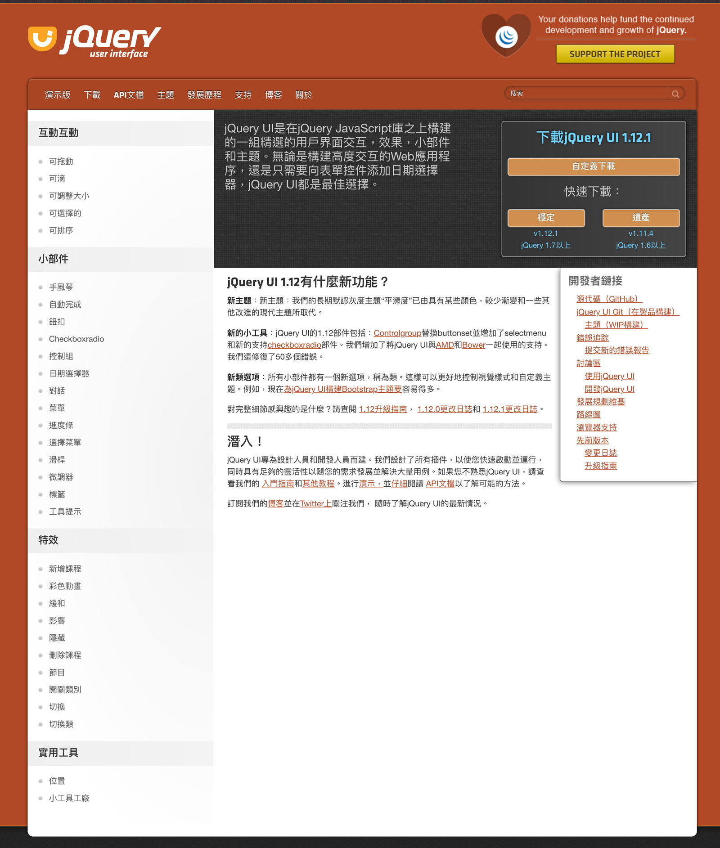Open the 1.12.1更改日誌 link

pos(510,409)
